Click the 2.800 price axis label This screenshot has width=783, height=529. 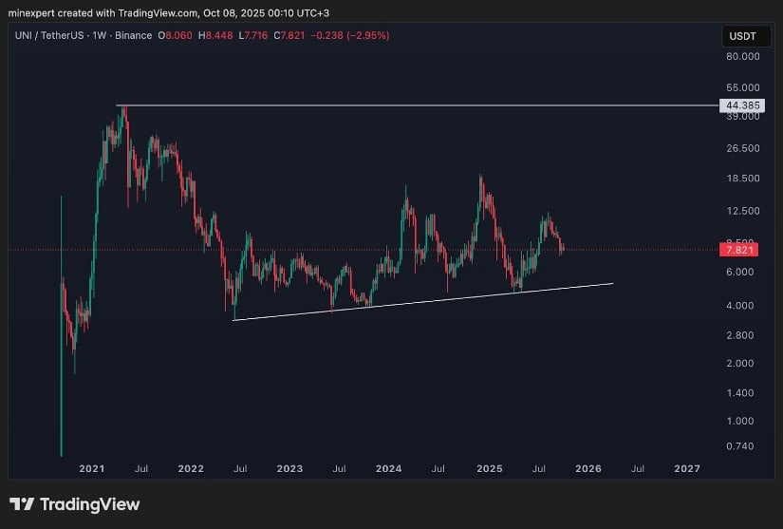coord(739,335)
